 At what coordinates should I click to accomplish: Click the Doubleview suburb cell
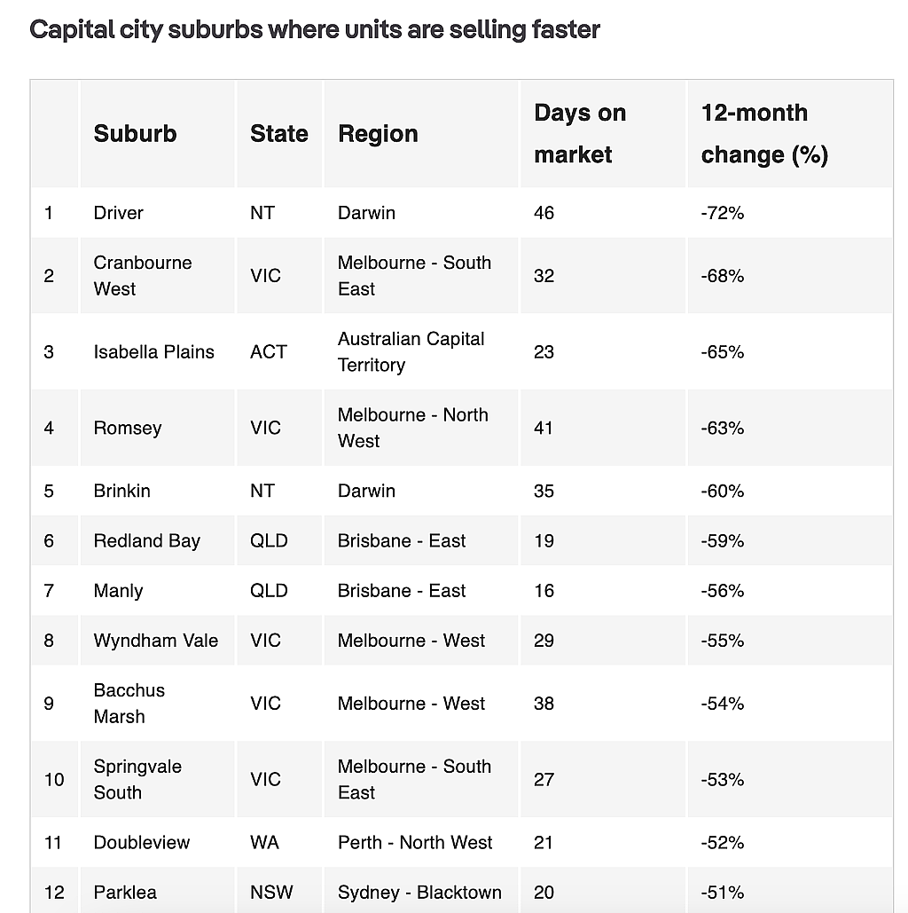click(x=157, y=843)
